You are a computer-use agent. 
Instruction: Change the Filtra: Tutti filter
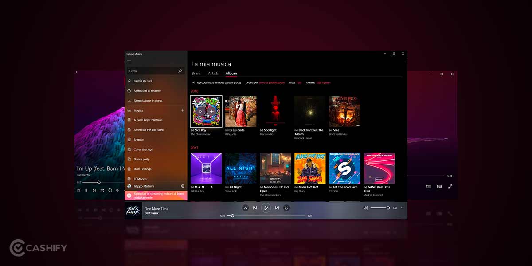coord(300,82)
